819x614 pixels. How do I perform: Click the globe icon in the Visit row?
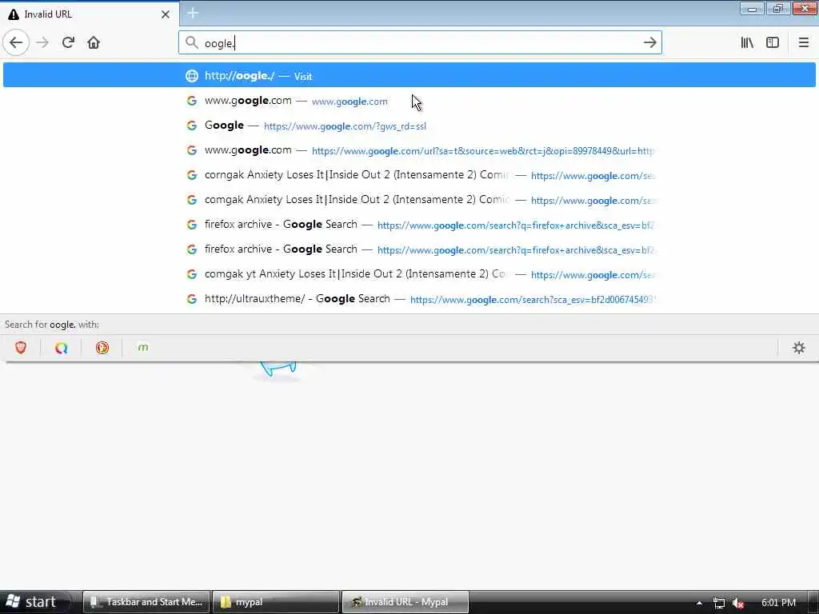click(x=192, y=76)
